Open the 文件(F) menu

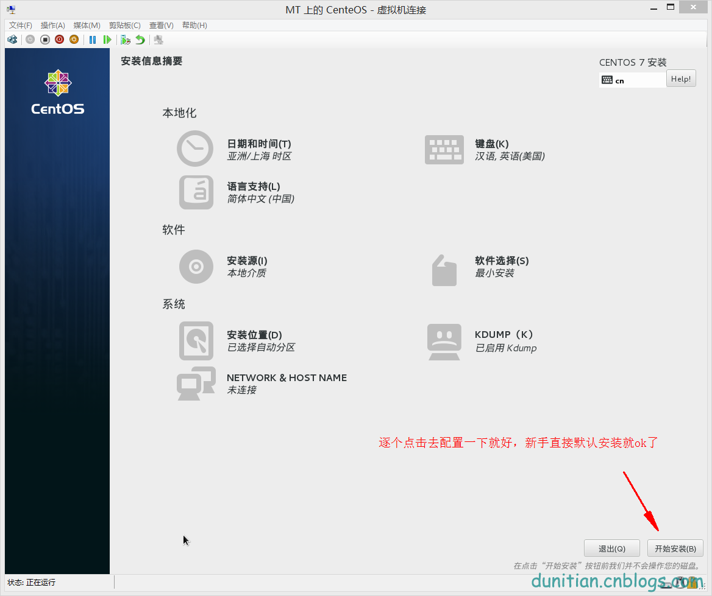21,26
